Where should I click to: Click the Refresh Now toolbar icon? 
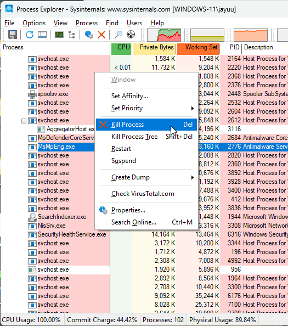pyautogui.click(x=30, y=35)
